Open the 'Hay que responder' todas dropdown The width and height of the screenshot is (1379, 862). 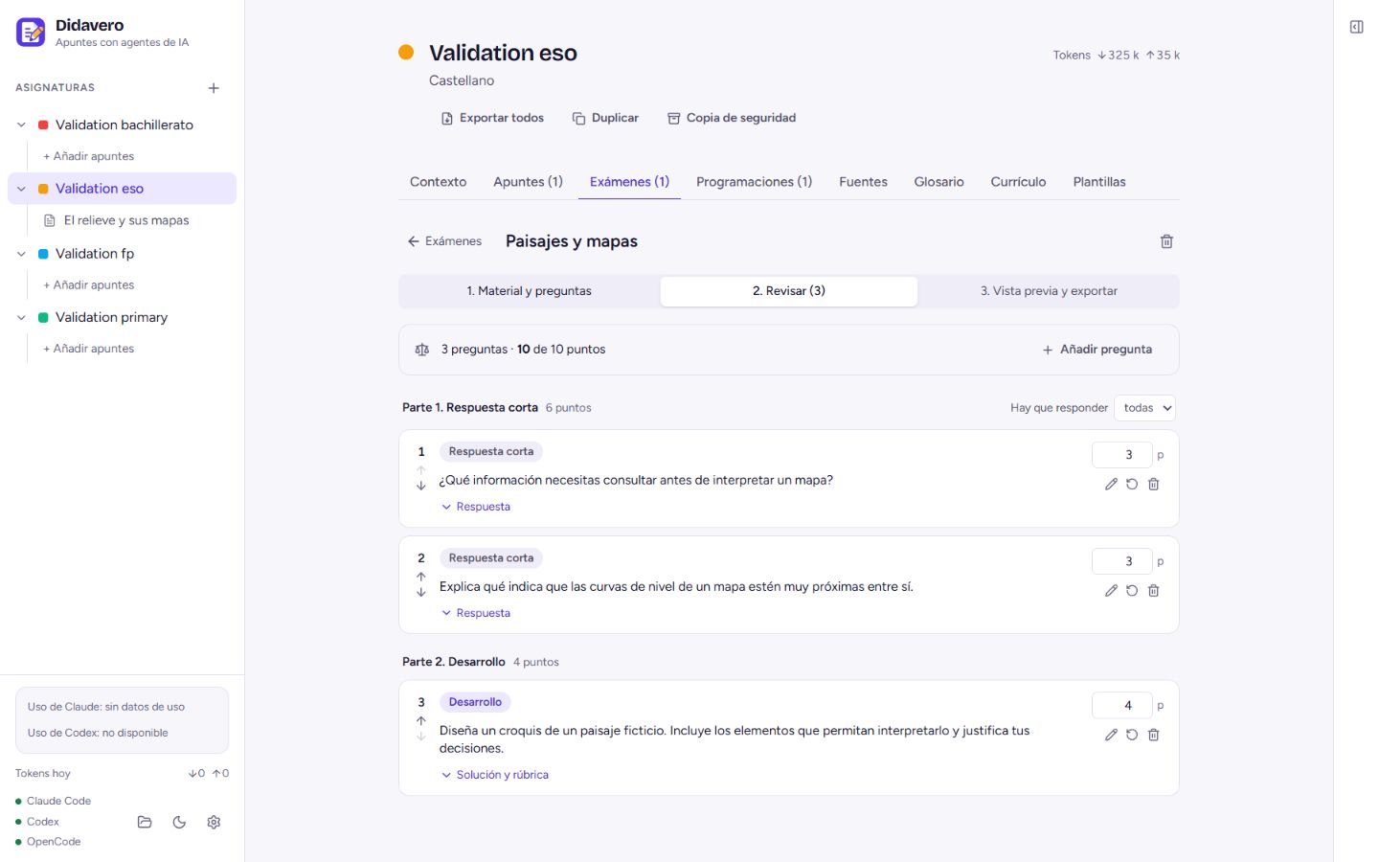click(1144, 408)
